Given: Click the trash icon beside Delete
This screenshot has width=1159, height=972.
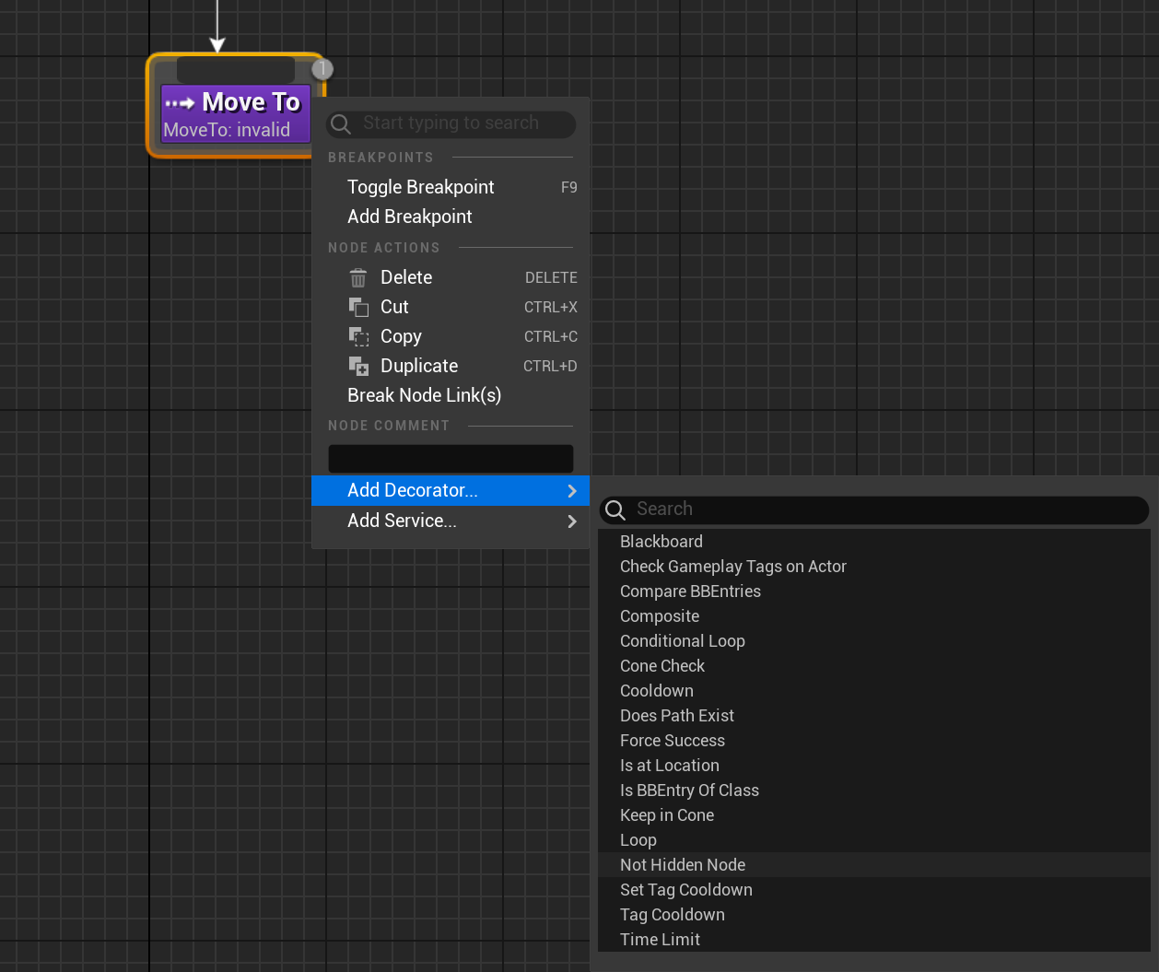Looking at the screenshot, I should 358,277.
